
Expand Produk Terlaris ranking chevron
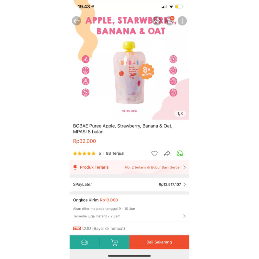coord(185,167)
